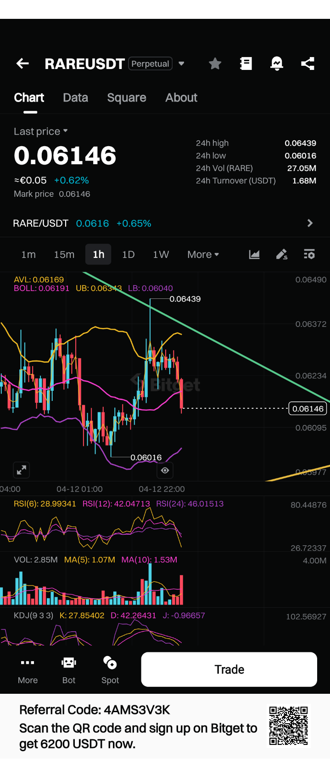Tap the MA(10): 1.53M volume label
Image resolution: width=330 pixels, height=777 pixels.
[149, 560]
